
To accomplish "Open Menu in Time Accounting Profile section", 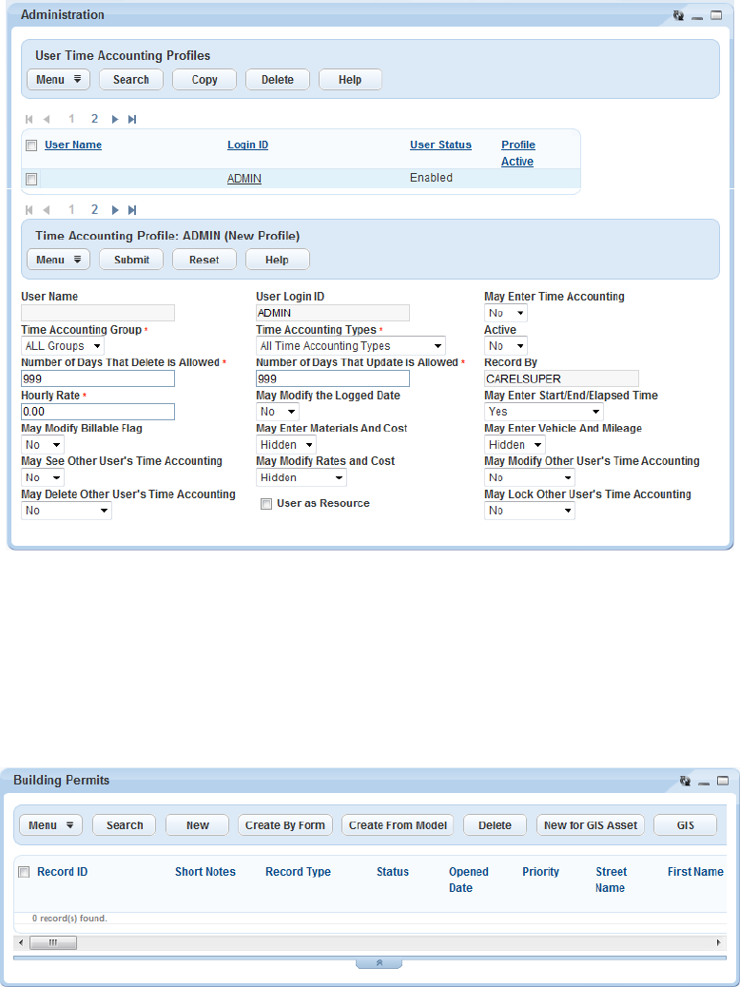I will pyautogui.click(x=59, y=260).
